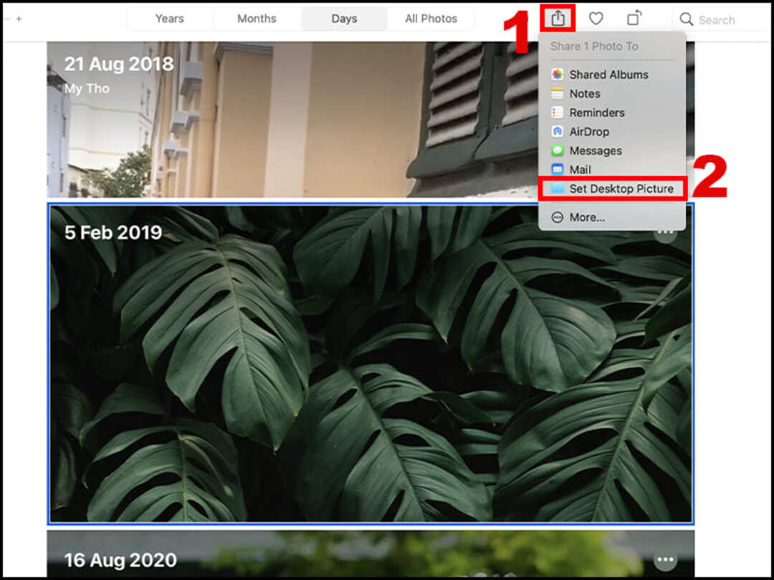Mark photo as favorite with heart icon
Viewport: 774px width, 580px height.
pos(596,19)
